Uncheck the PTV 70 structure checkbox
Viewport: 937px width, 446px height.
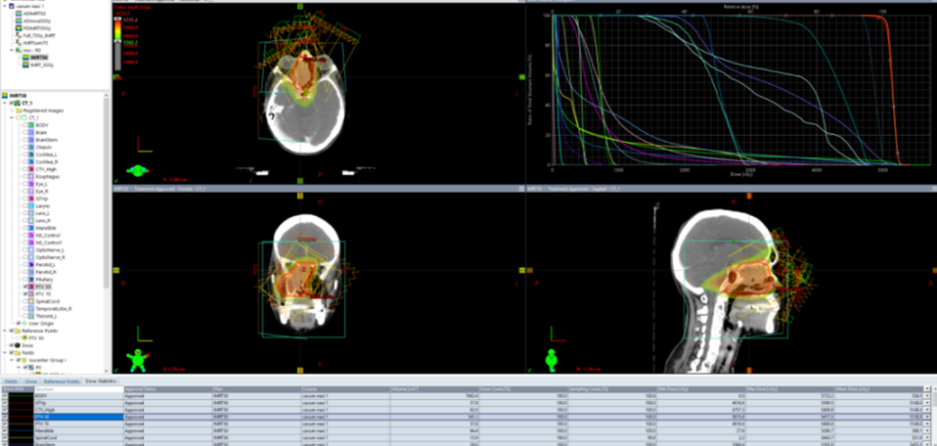[x=24, y=294]
